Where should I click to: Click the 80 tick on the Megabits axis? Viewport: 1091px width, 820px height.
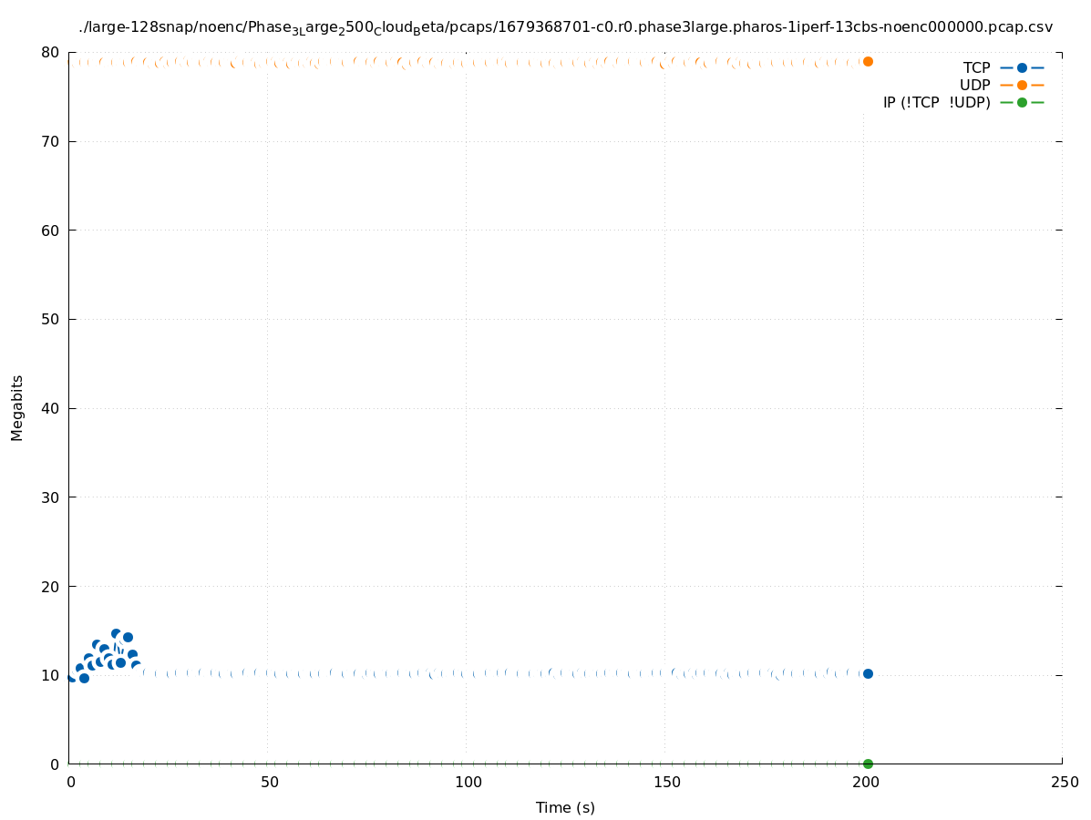pos(50,53)
